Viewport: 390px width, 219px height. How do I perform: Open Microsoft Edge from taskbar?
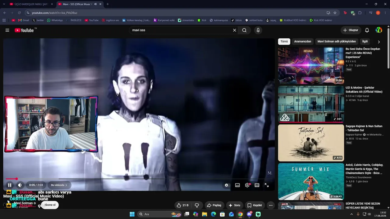click(213, 214)
